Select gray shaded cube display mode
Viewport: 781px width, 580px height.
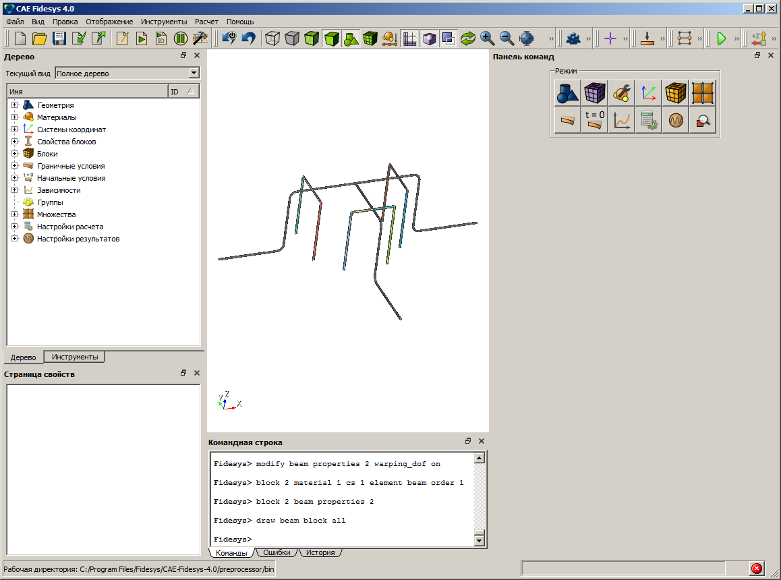point(292,38)
